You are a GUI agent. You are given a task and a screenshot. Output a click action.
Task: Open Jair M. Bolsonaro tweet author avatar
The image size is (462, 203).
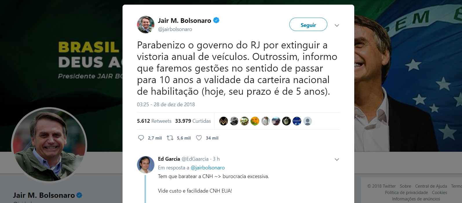point(146,25)
